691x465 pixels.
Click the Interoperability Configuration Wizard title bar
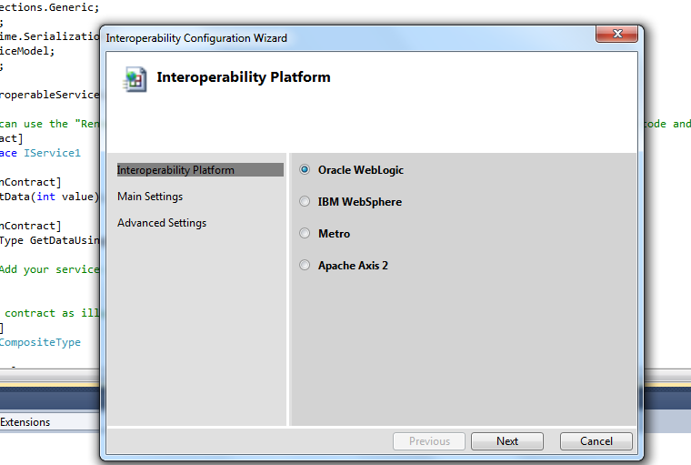pos(348,38)
